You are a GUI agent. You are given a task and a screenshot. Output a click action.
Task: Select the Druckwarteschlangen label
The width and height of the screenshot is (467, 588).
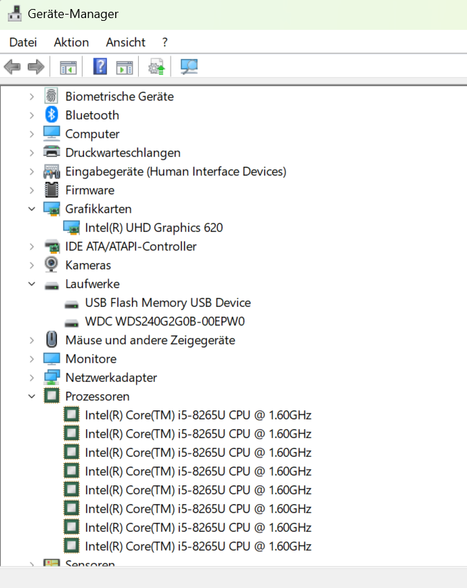(x=123, y=153)
